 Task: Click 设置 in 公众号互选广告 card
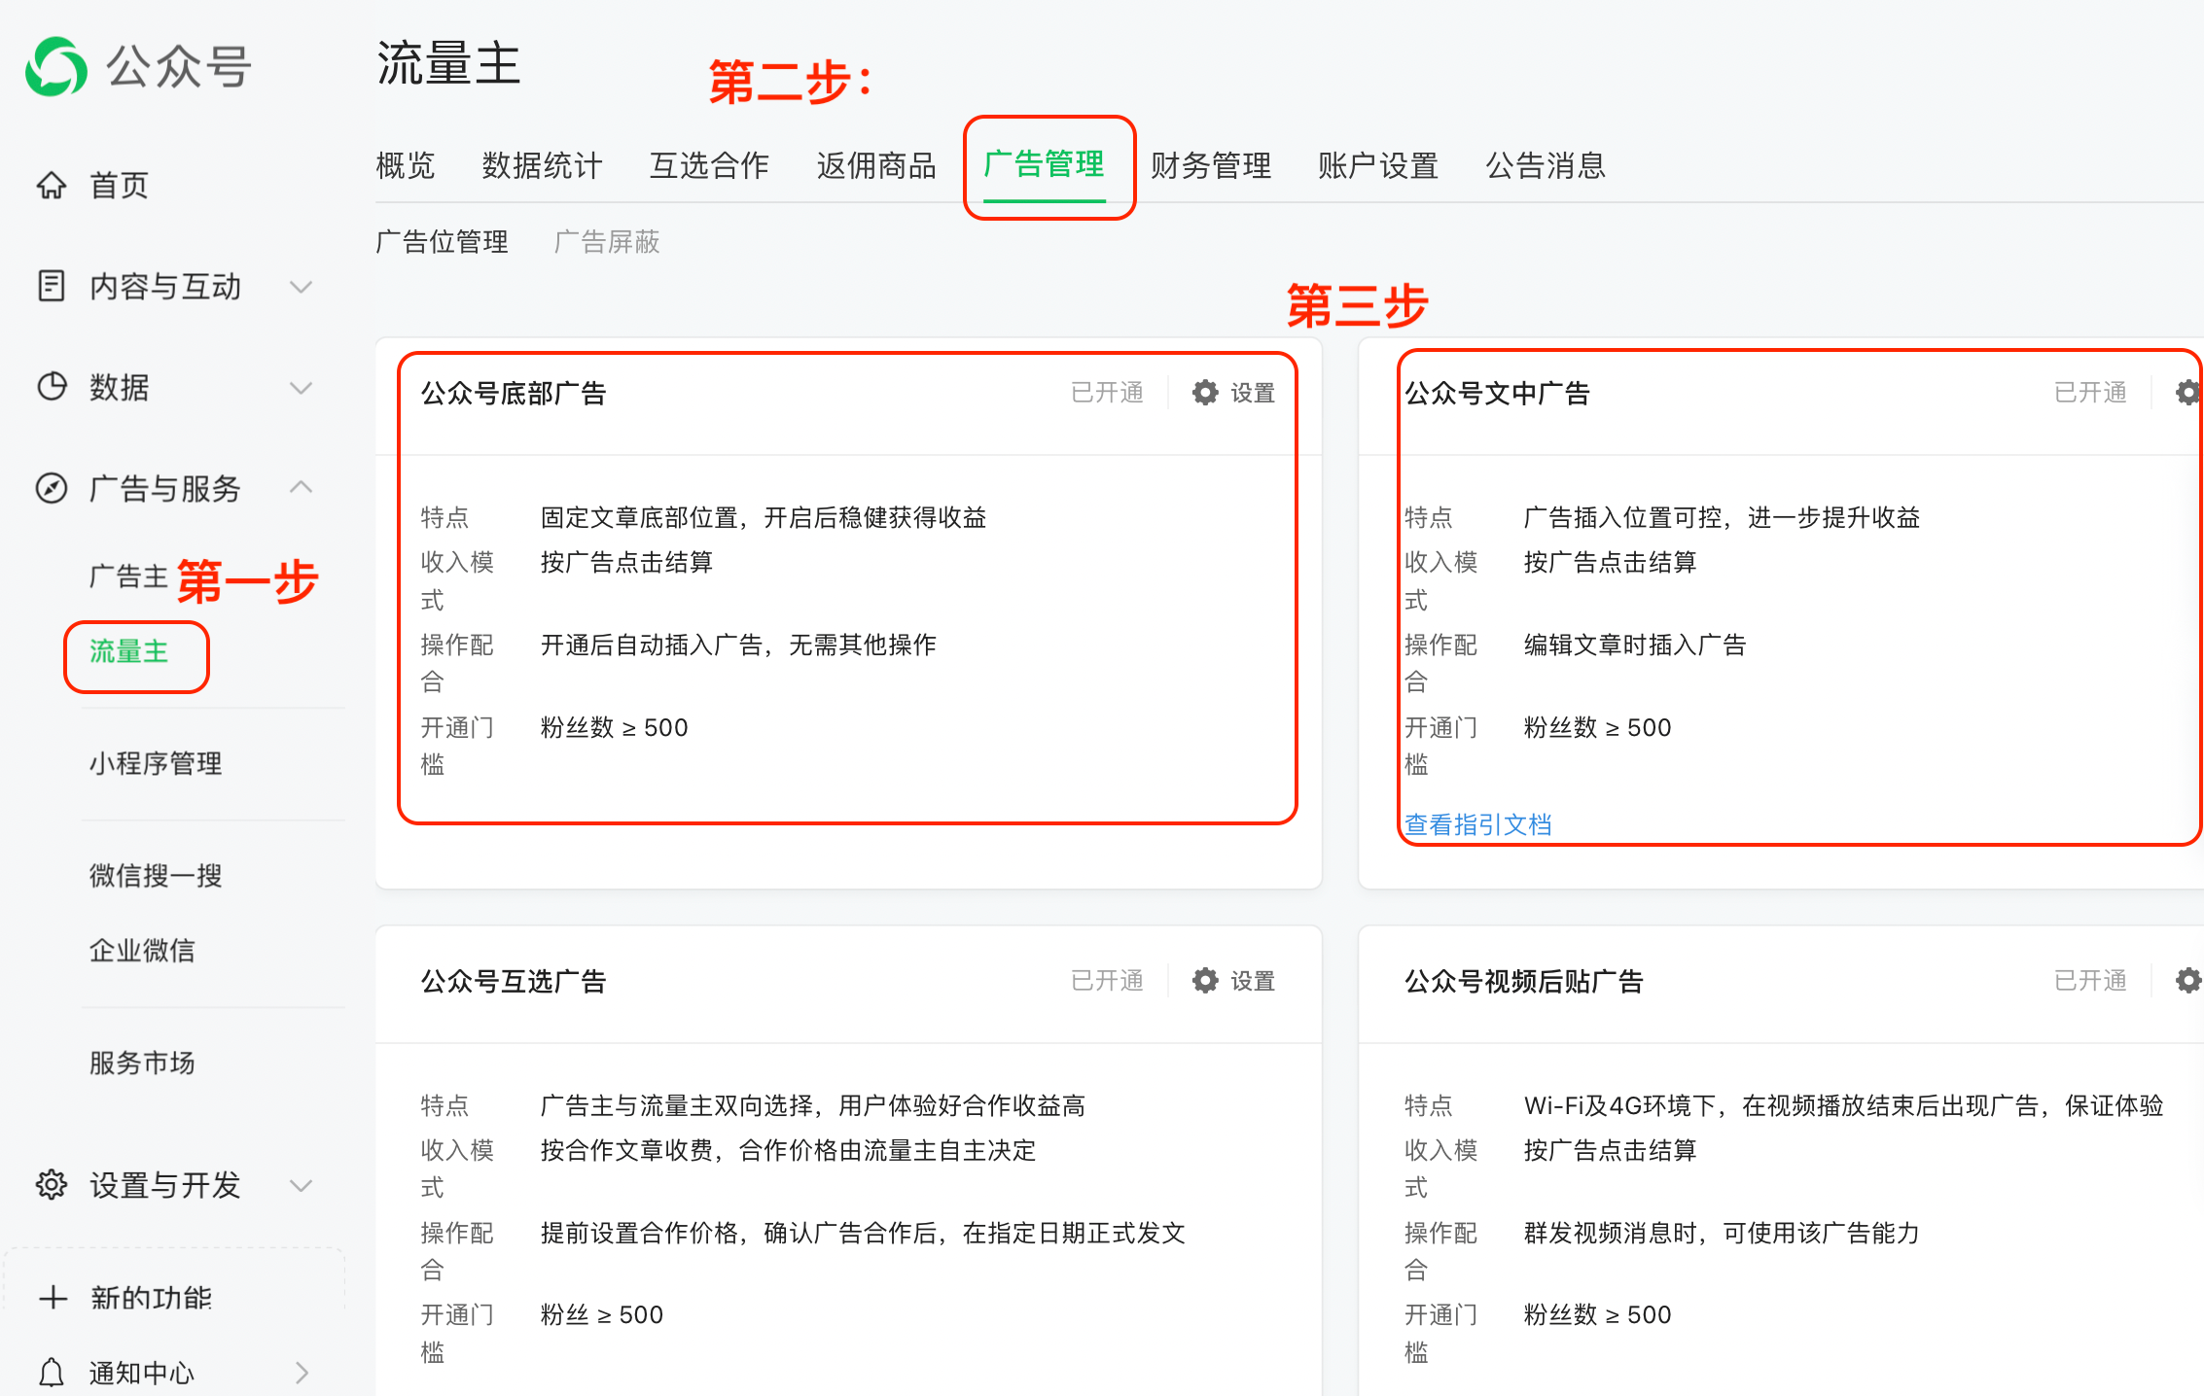[x=1253, y=981]
